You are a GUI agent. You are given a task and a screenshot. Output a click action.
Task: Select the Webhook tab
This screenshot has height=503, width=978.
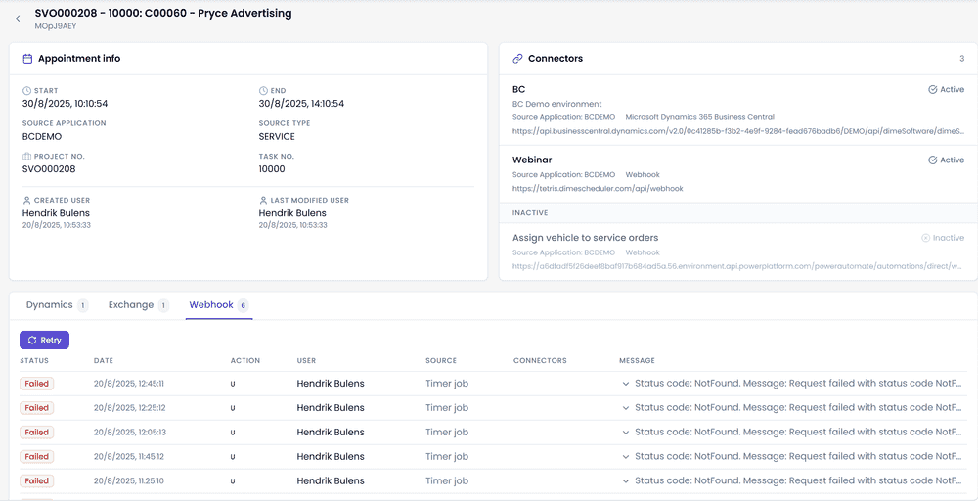219,305
